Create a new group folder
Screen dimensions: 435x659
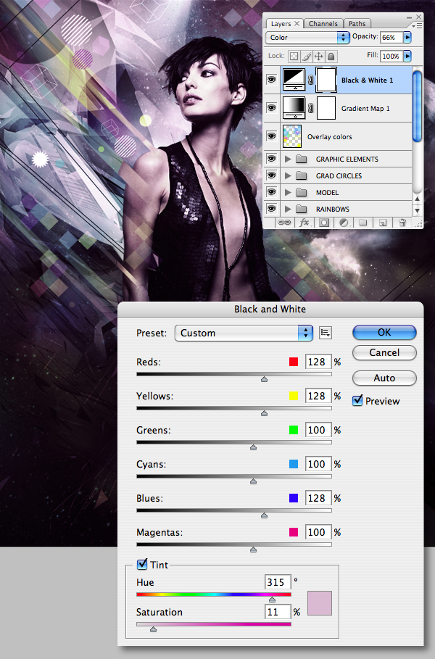tap(363, 223)
